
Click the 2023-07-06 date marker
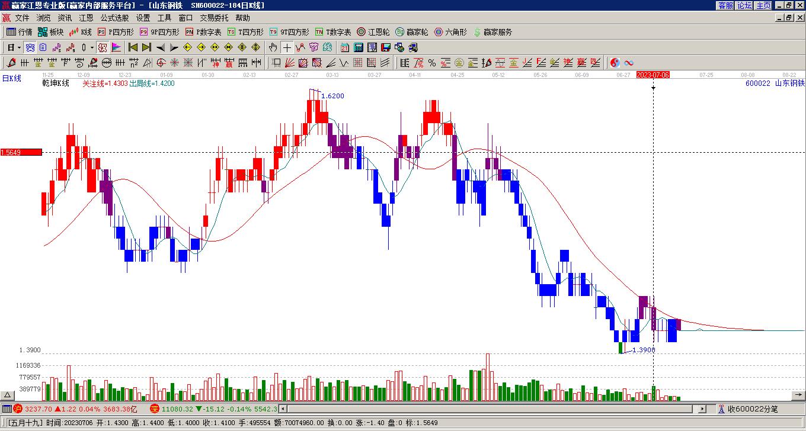pyautogui.click(x=653, y=75)
